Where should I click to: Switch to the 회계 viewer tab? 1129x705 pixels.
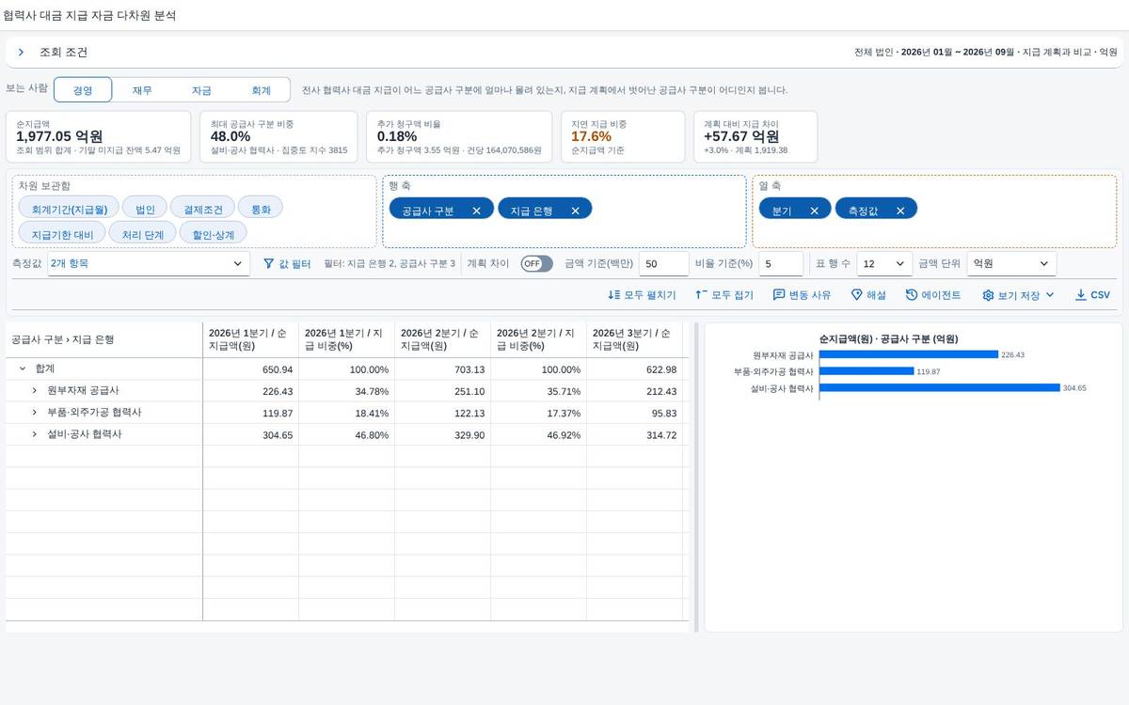pyautogui.click(x=261, y=90)
